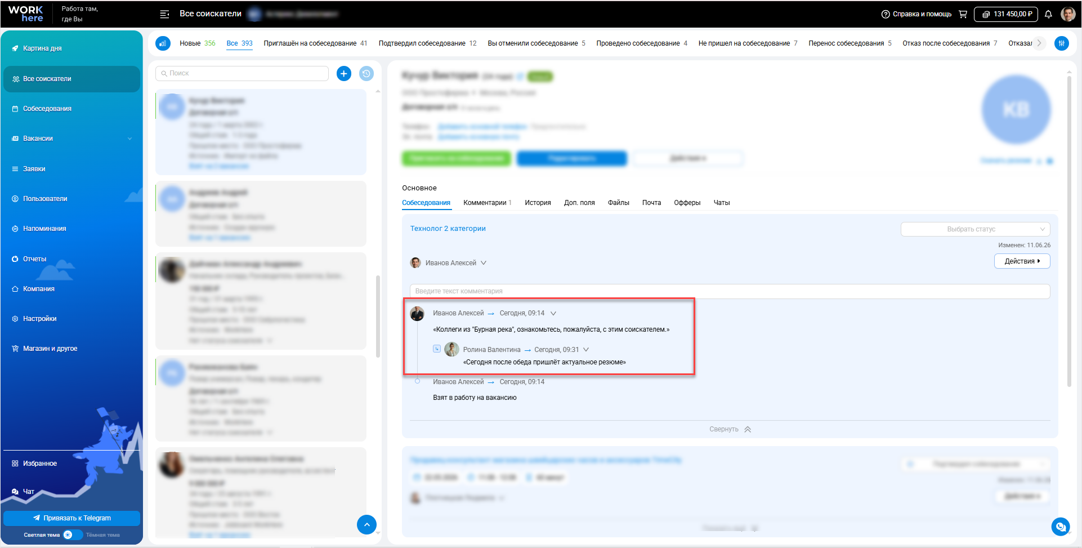
Task: Click the Действия button
Action: pos(1022,261)
